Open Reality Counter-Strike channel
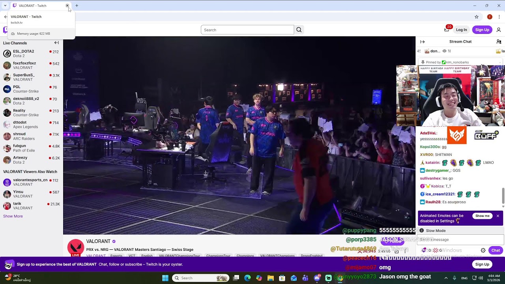Screen dimensions: 505x284 [x=32, y=113]
